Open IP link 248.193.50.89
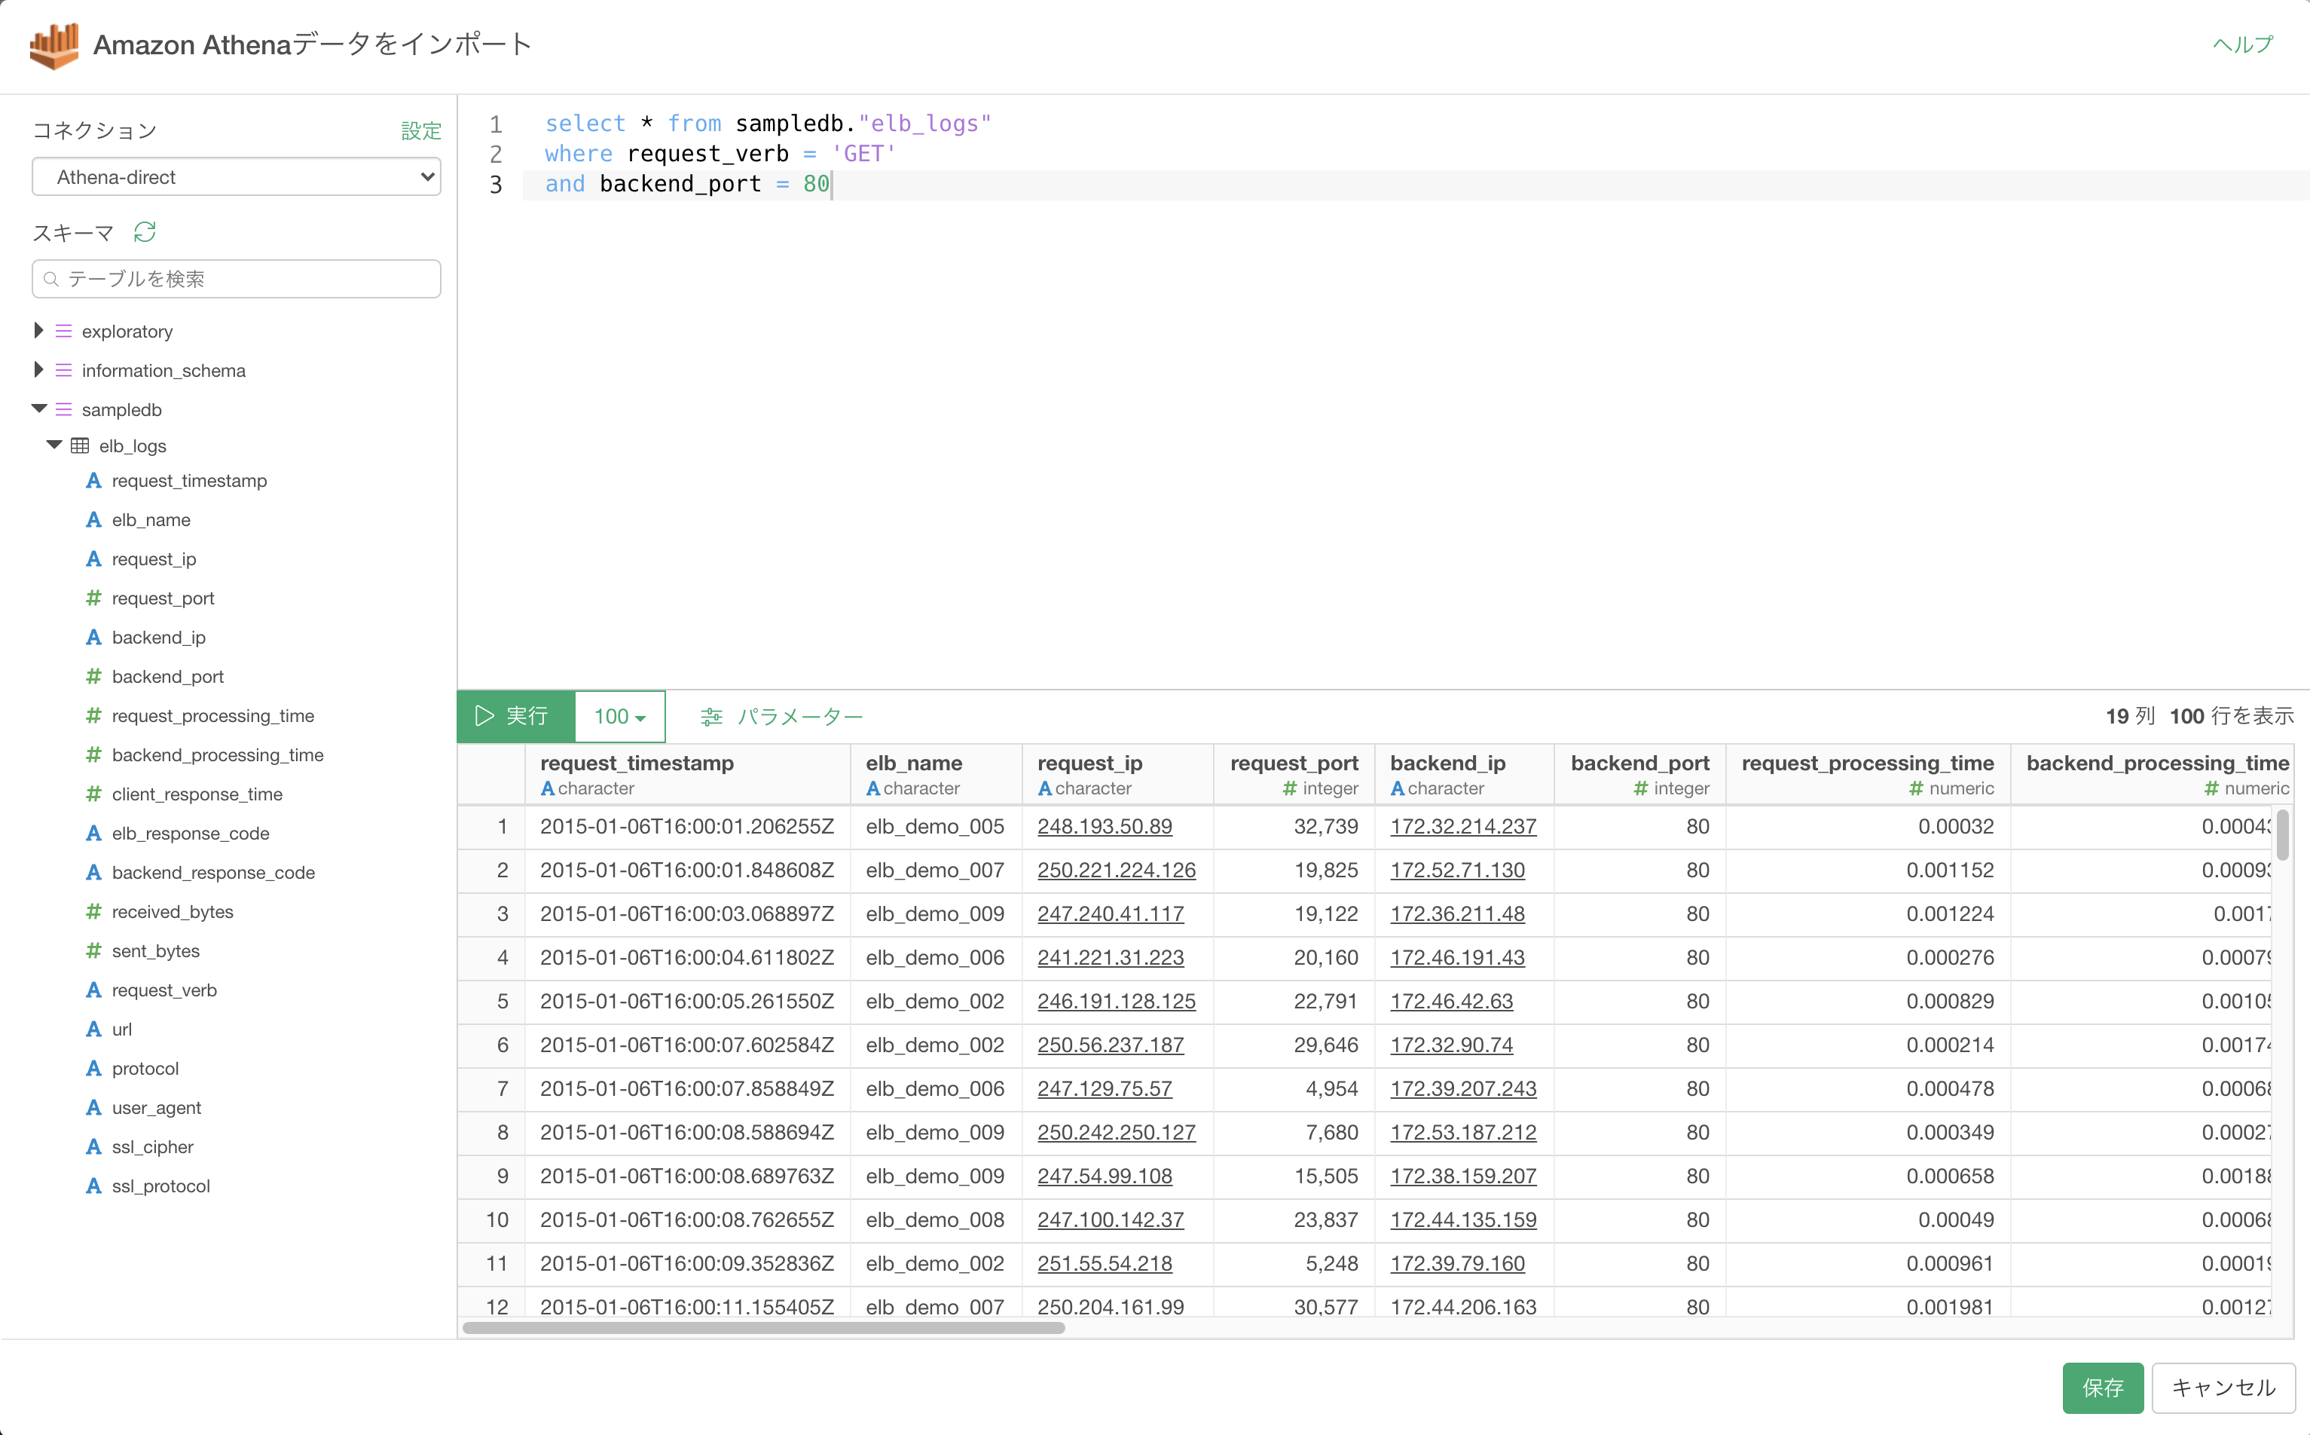 click(1105, 827)
